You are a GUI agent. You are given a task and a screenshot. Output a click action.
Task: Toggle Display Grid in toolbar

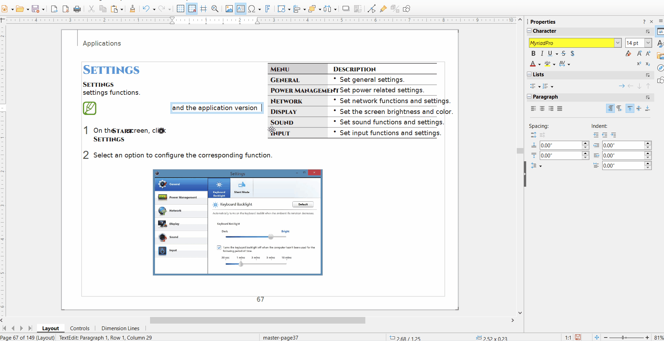(180, 9)
